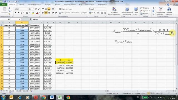Switch to the Разработчик tab
The width and height of the screenshot is (178, 100).
click(90, 5)
